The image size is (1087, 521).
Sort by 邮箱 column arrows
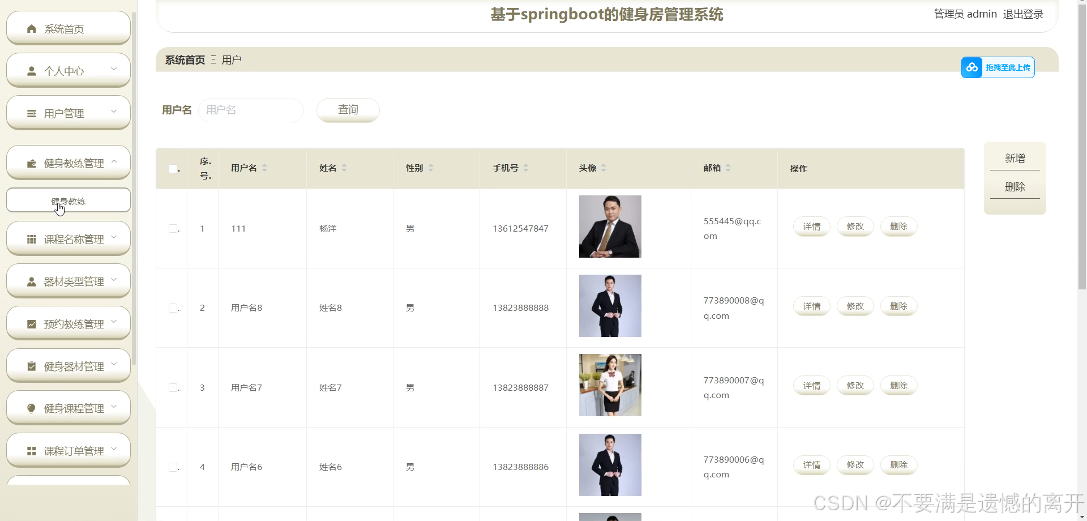tap(728, 168)
